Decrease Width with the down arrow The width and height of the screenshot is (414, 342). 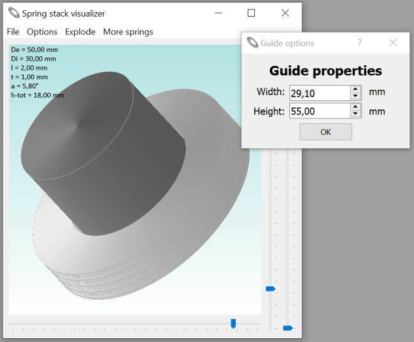355,97
